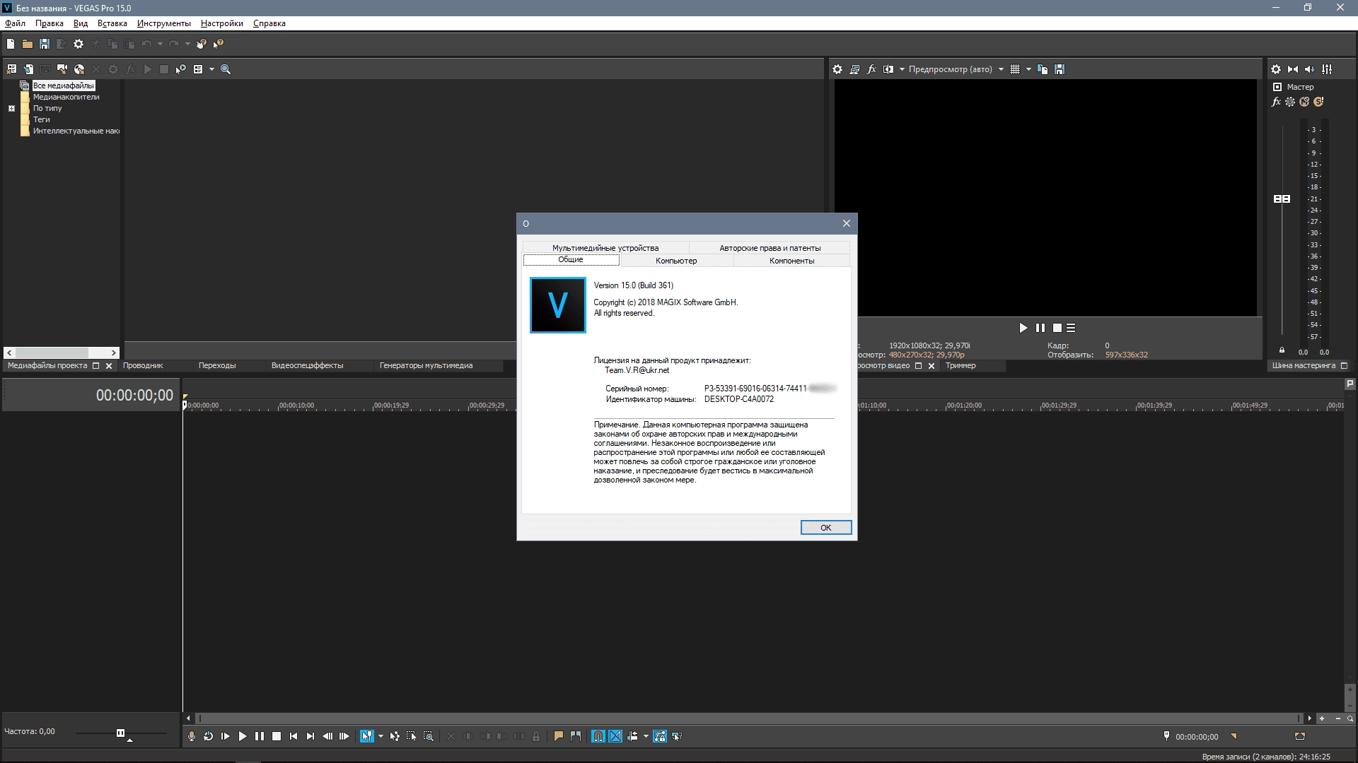The image size is (1358, 763).
Task: Open the edit tool dropdown arrow
Action: click(x=381, y=736)
